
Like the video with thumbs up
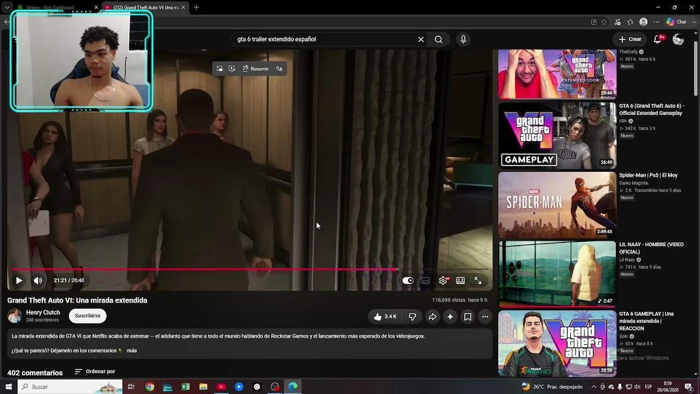[x=385, y=316]
